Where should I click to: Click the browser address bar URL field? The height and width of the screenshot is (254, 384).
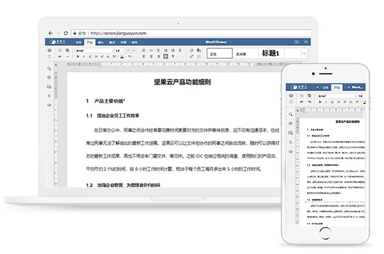click(191, 33)
